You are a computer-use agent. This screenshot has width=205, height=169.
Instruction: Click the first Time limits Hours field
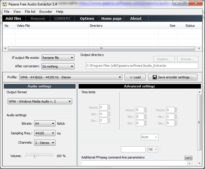coord(103,107)
